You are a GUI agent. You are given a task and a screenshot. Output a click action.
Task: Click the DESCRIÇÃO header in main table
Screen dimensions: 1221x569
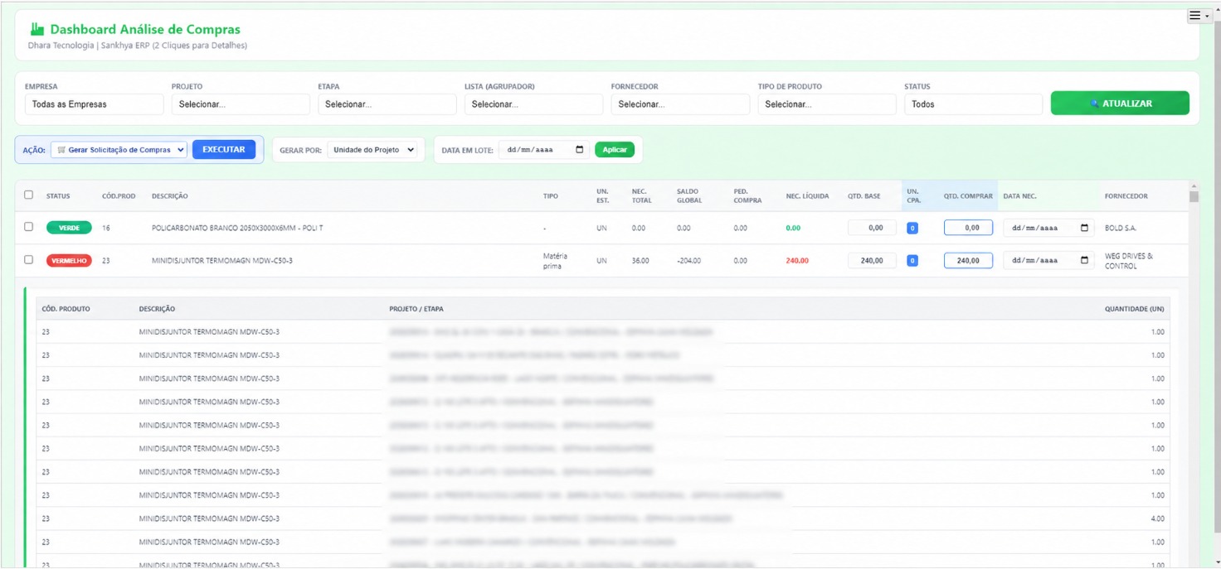click(170, 196)
